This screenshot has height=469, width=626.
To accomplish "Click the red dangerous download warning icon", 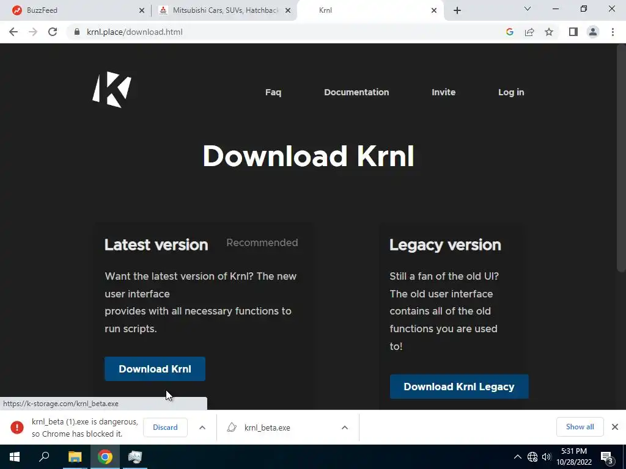I will pyautogui.click(x=17, y=427).
